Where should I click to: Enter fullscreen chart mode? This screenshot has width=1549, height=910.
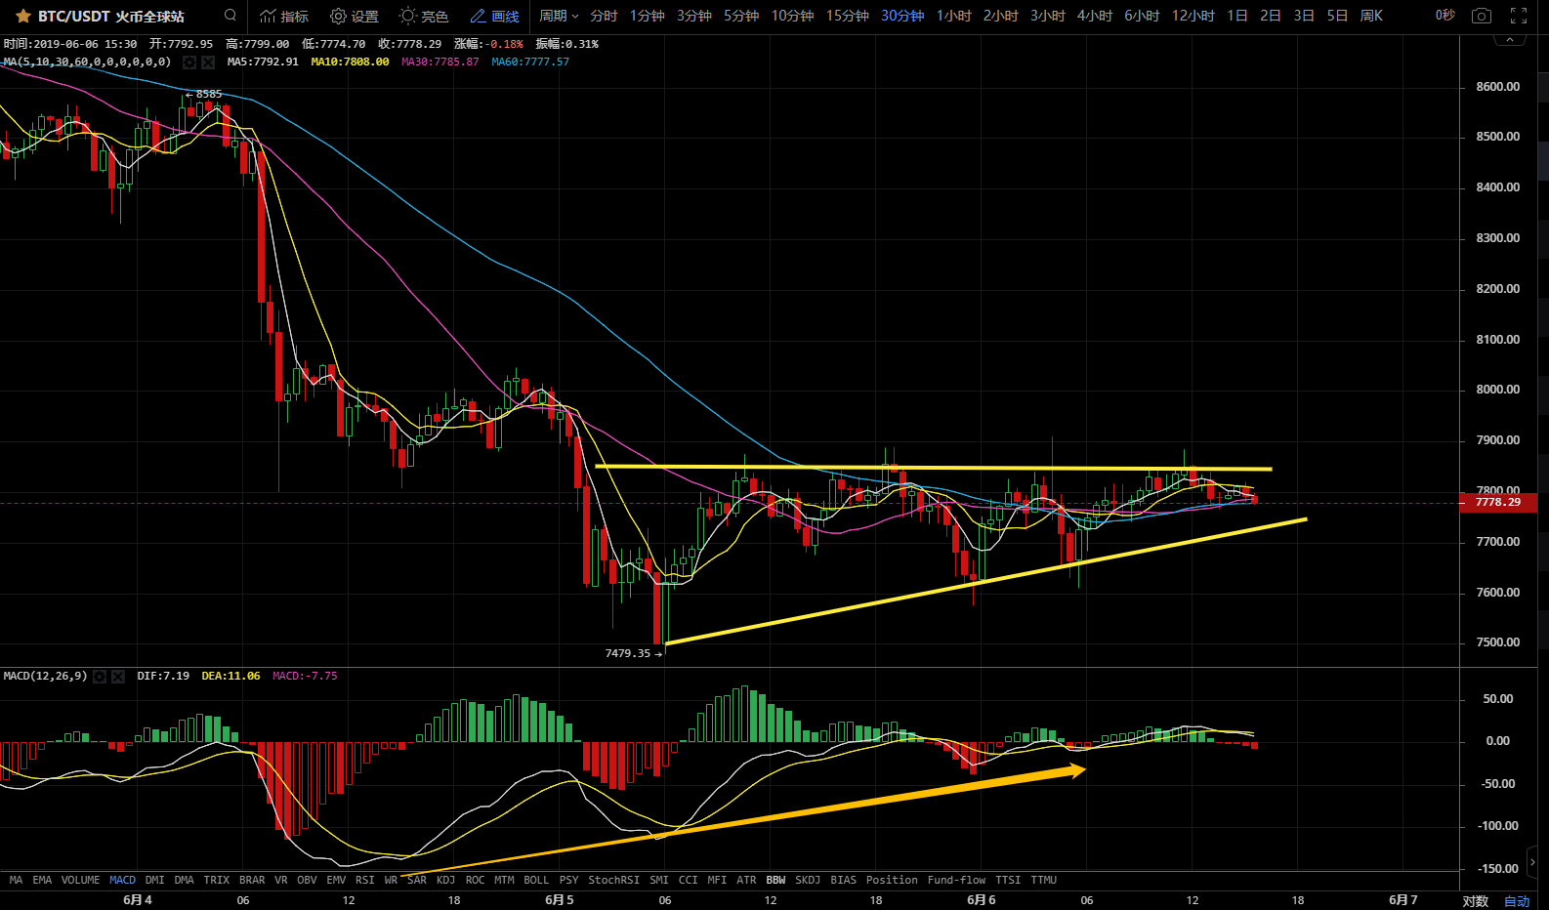coord(1519,16)
